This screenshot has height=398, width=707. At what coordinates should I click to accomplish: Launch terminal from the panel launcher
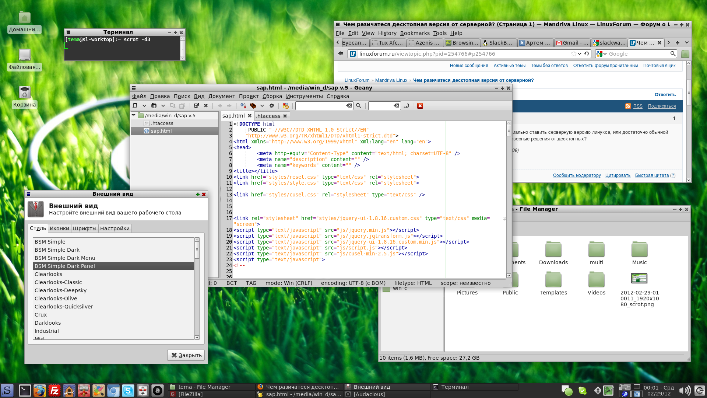pyautogui.click(x=25, y=391)
